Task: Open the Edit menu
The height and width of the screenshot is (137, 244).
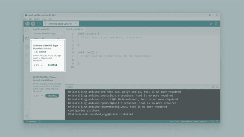Action: 31,19
